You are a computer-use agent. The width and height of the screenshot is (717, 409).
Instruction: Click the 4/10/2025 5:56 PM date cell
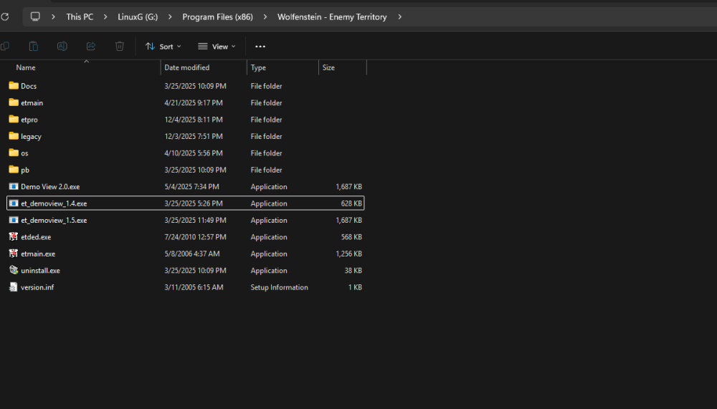tap(194, 153)
